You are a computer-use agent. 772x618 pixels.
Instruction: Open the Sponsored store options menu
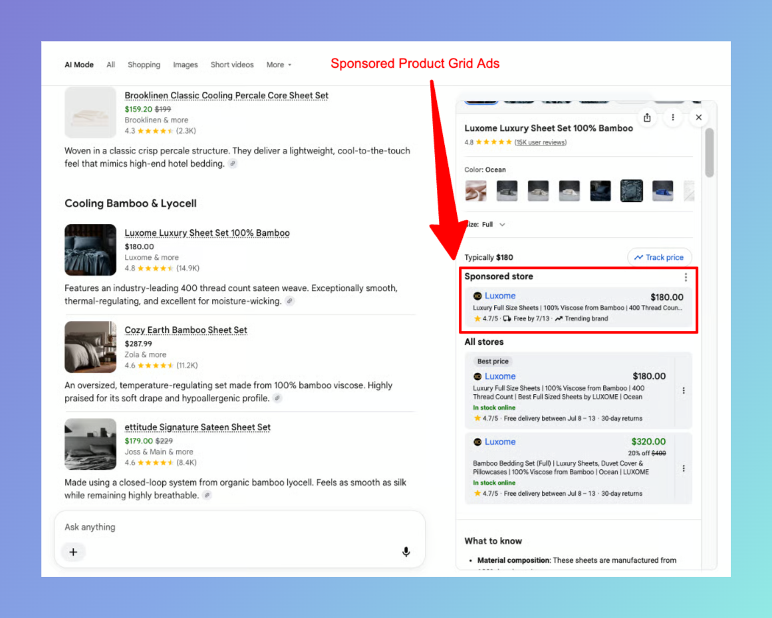[x=686, y=278]
